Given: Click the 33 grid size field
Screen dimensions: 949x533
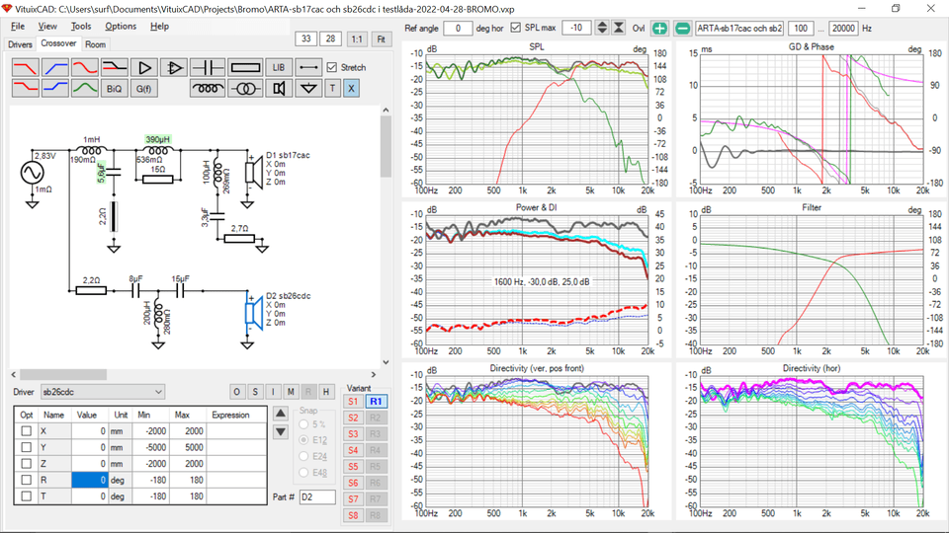Looking at the screenshot, I should click(x=306, y=38).
